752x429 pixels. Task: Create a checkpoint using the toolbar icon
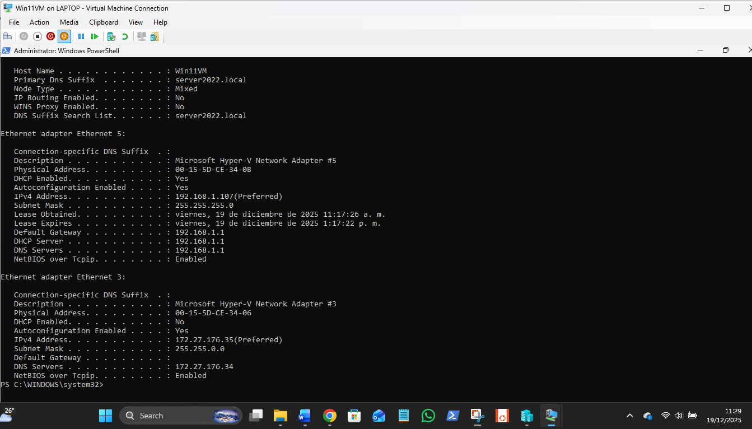pyautogui.click(x=111, y=36)
